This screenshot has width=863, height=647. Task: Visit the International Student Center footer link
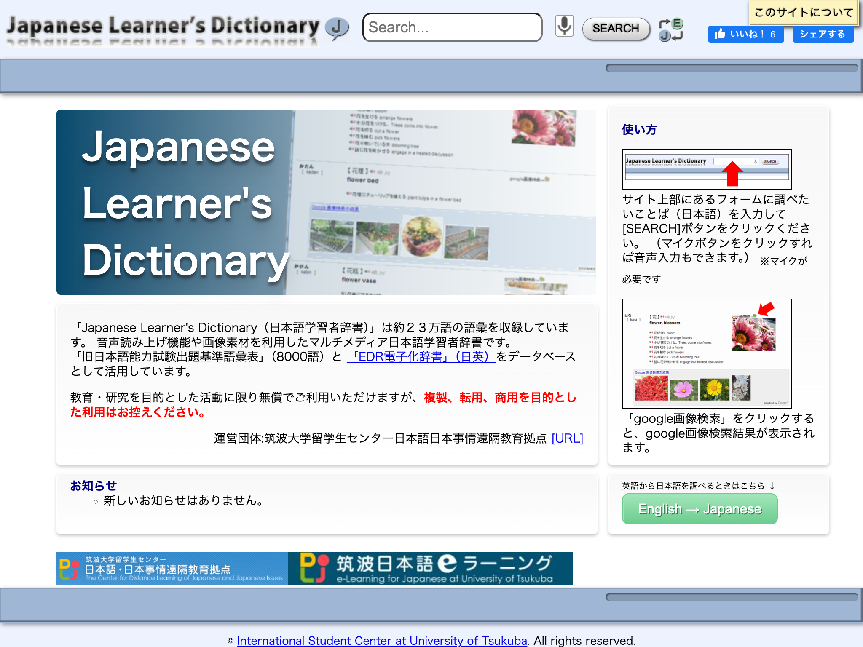[x=383, y=640]
